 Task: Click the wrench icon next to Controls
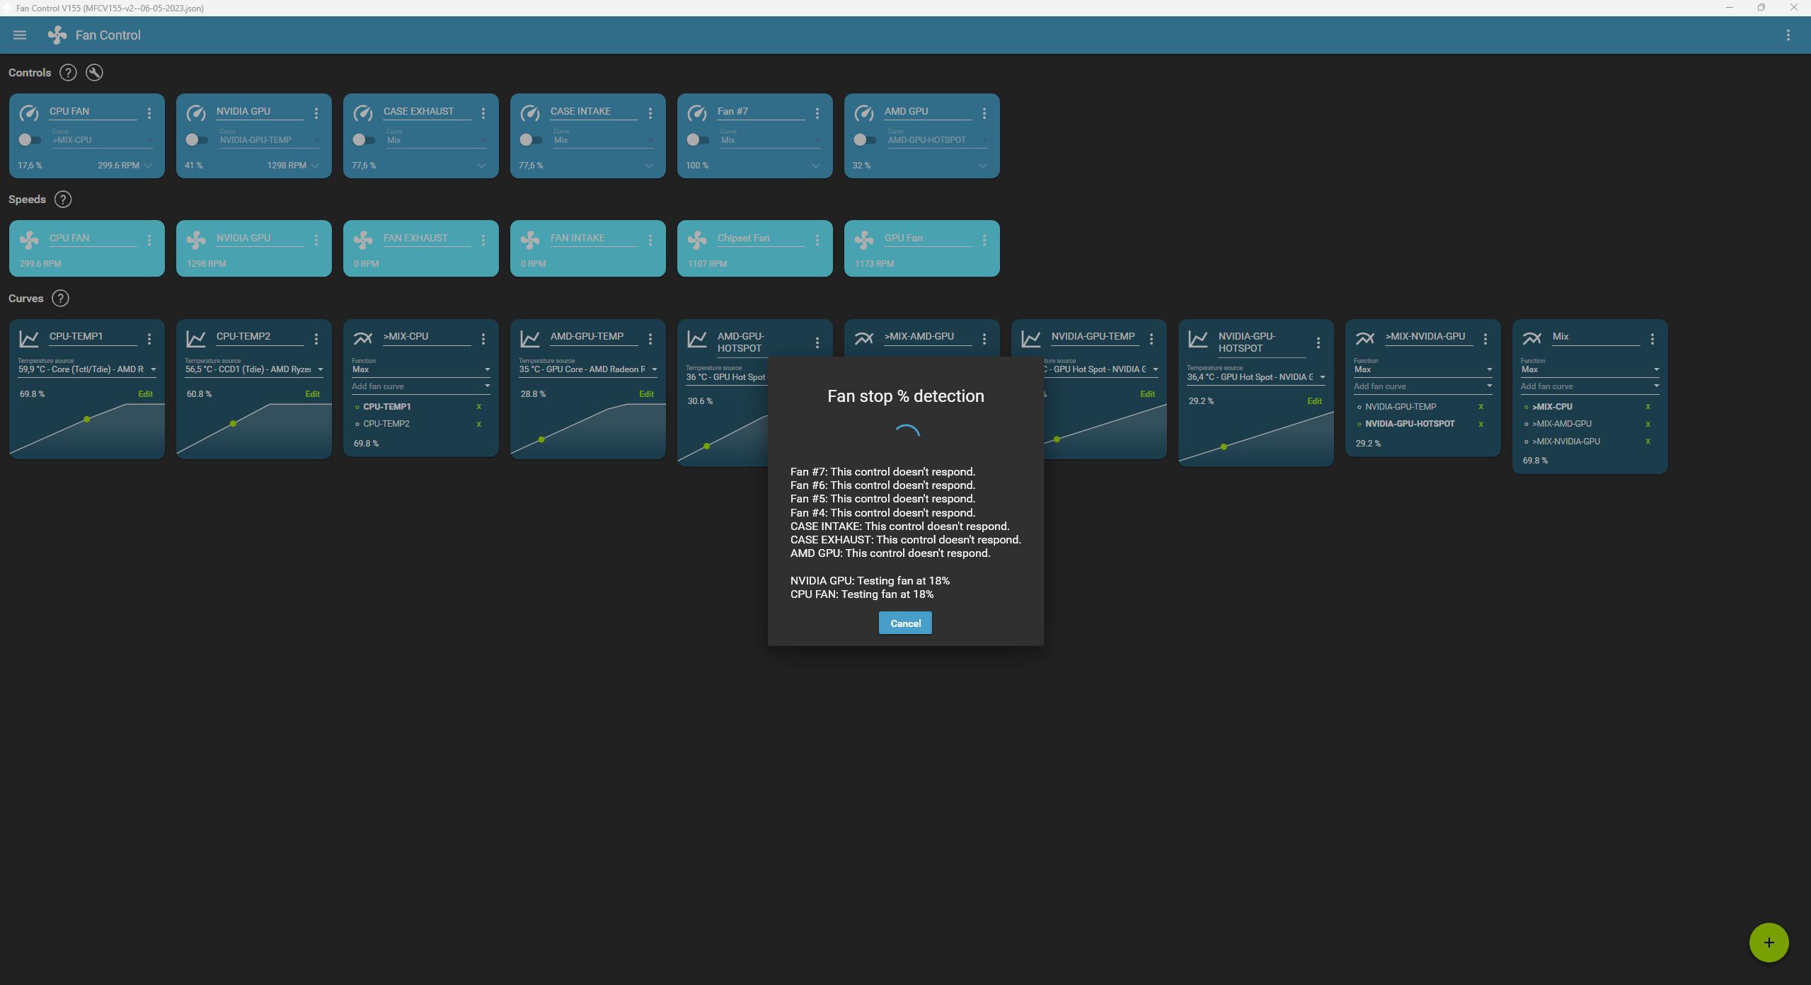click(x=94, y=72)
